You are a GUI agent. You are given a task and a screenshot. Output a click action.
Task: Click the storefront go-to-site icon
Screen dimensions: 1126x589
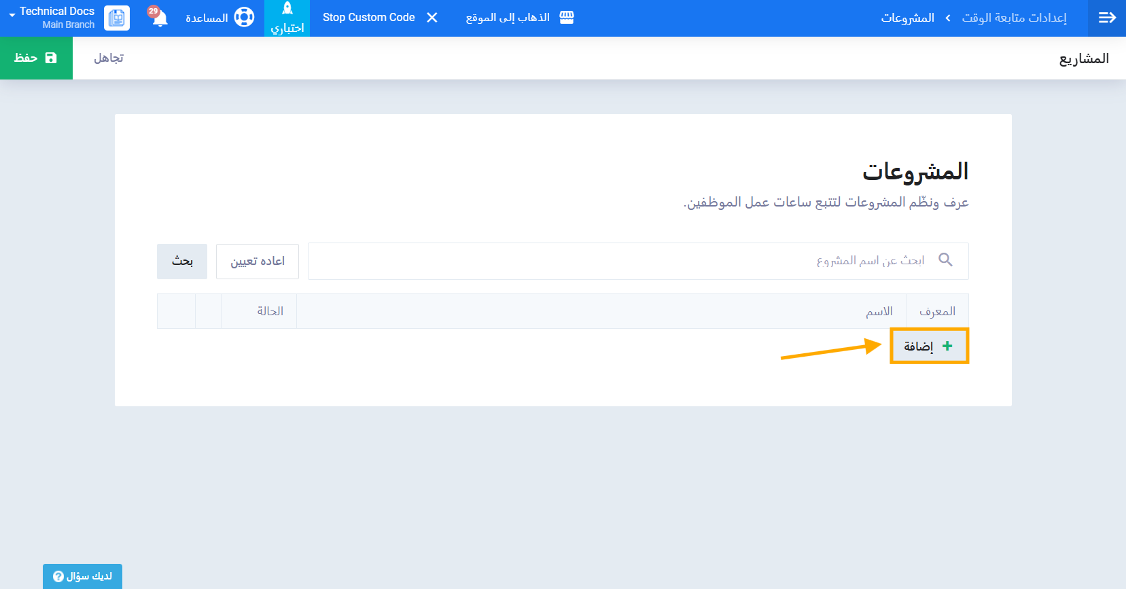pos(567,18)
